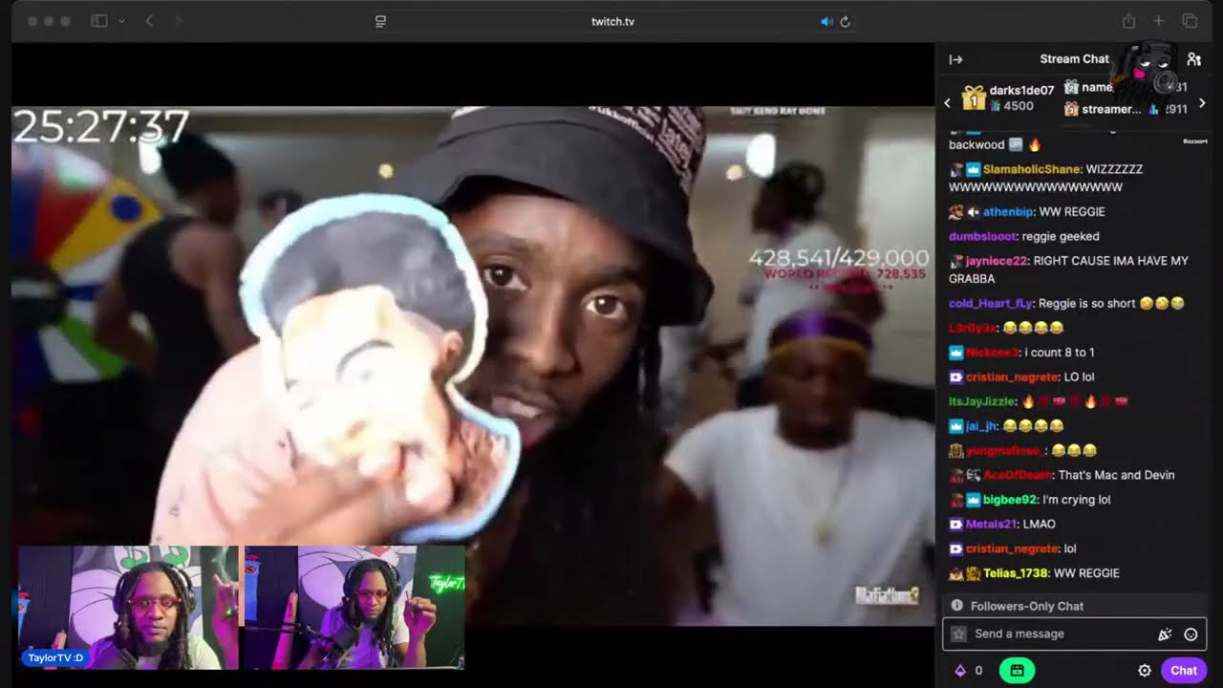Open cold_Heart_fLy user card
This screenshot has height=688, width=1223.
[x=991, y=304]
